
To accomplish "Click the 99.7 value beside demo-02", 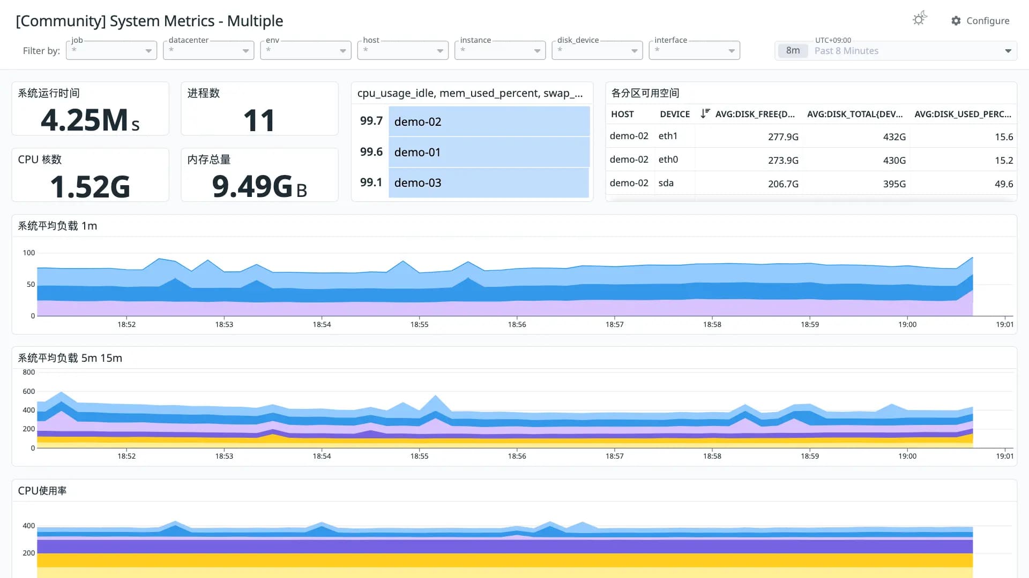I will pos(371,121).
